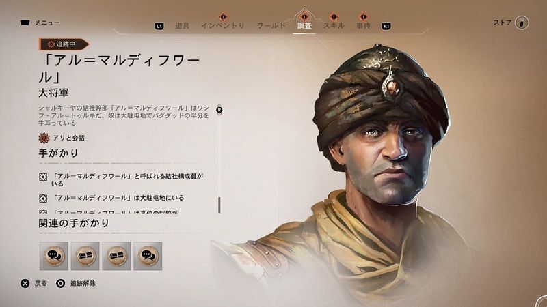Switch to the インベントリ tab
This screenshot has height=307, width=547.
[x=223, y=25]
